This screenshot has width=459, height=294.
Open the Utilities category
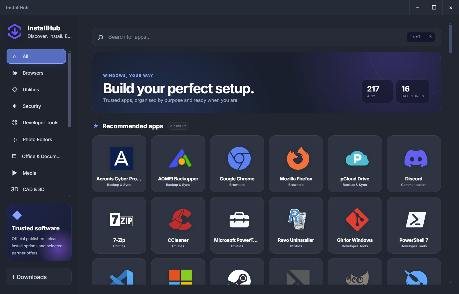point(36,89)
